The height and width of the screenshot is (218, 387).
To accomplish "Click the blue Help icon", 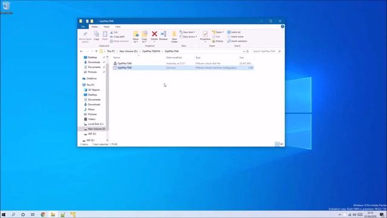I will (x=282, y=27).
